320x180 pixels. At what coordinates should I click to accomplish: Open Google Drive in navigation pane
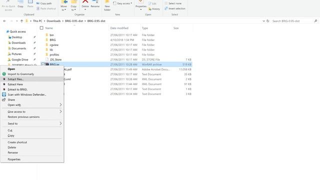20,59
